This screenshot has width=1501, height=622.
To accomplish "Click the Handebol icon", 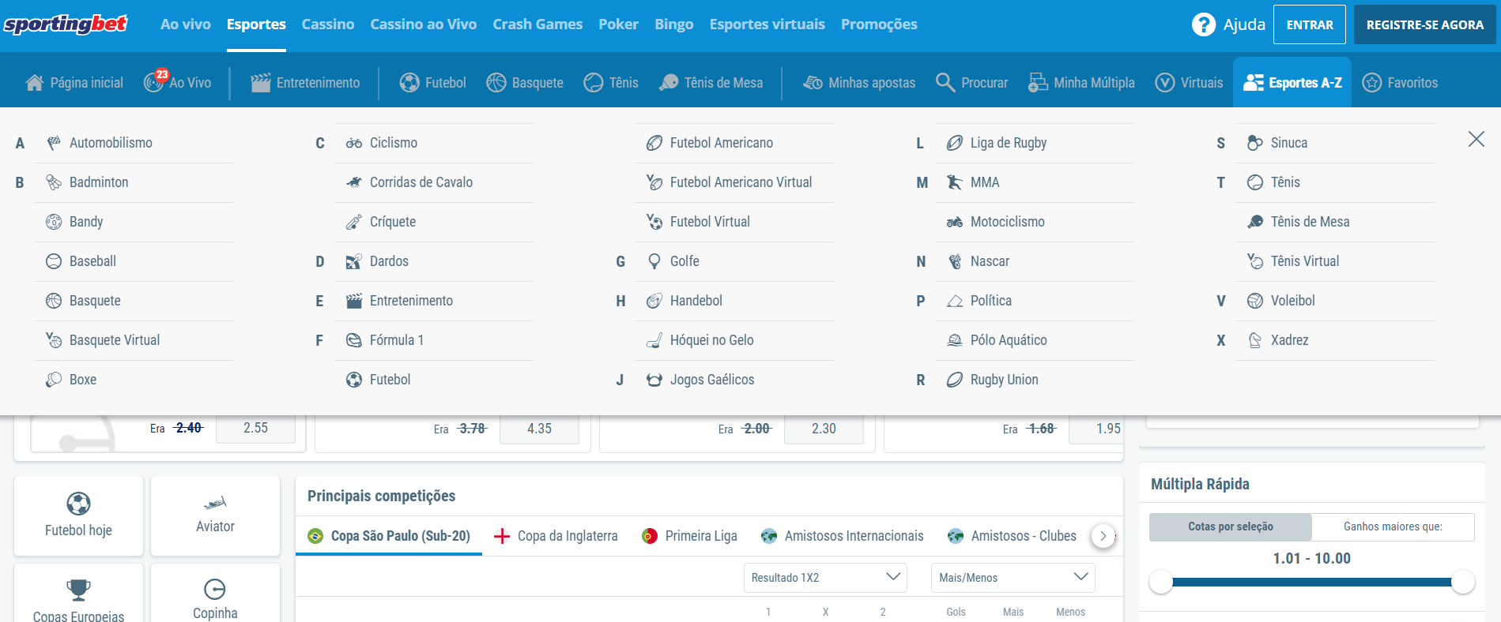I will pos(654,301).
